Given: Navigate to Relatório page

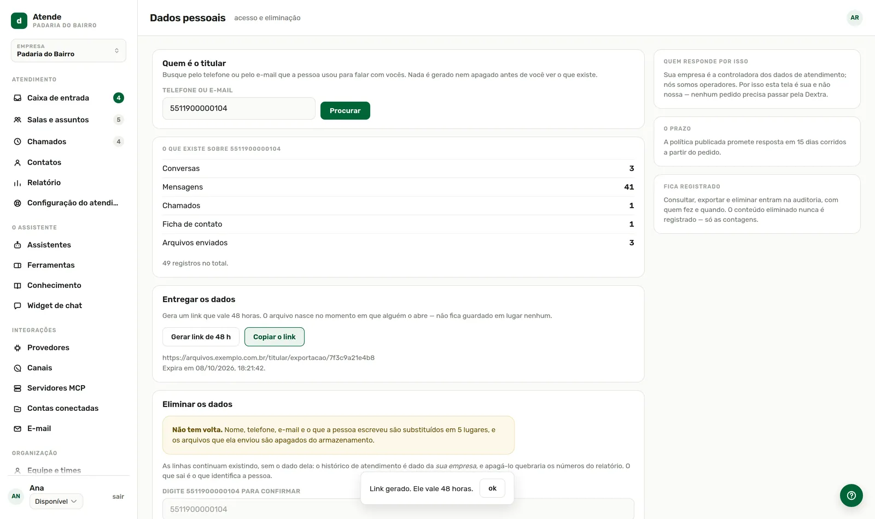Looking at the screenshot, I should tap(68, 182).
